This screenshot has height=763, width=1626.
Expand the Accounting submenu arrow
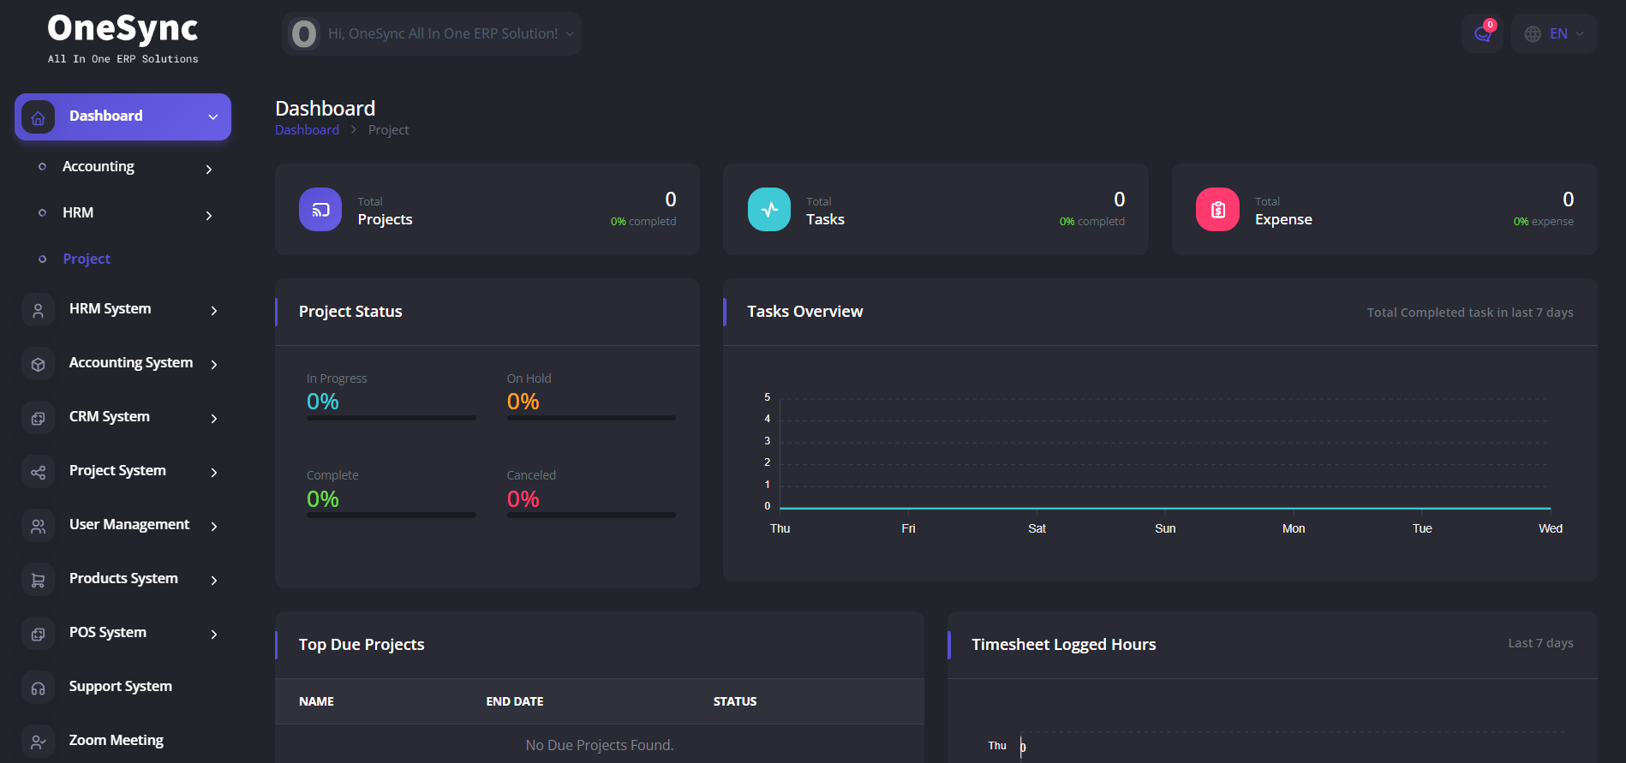tap(209, 170)
